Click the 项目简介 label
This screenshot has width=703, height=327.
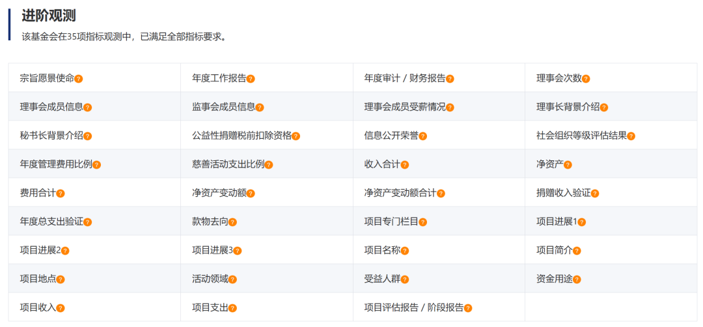[554, 251]
